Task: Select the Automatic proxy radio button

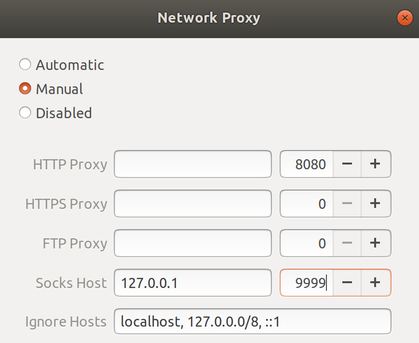Action: point(25,64)
